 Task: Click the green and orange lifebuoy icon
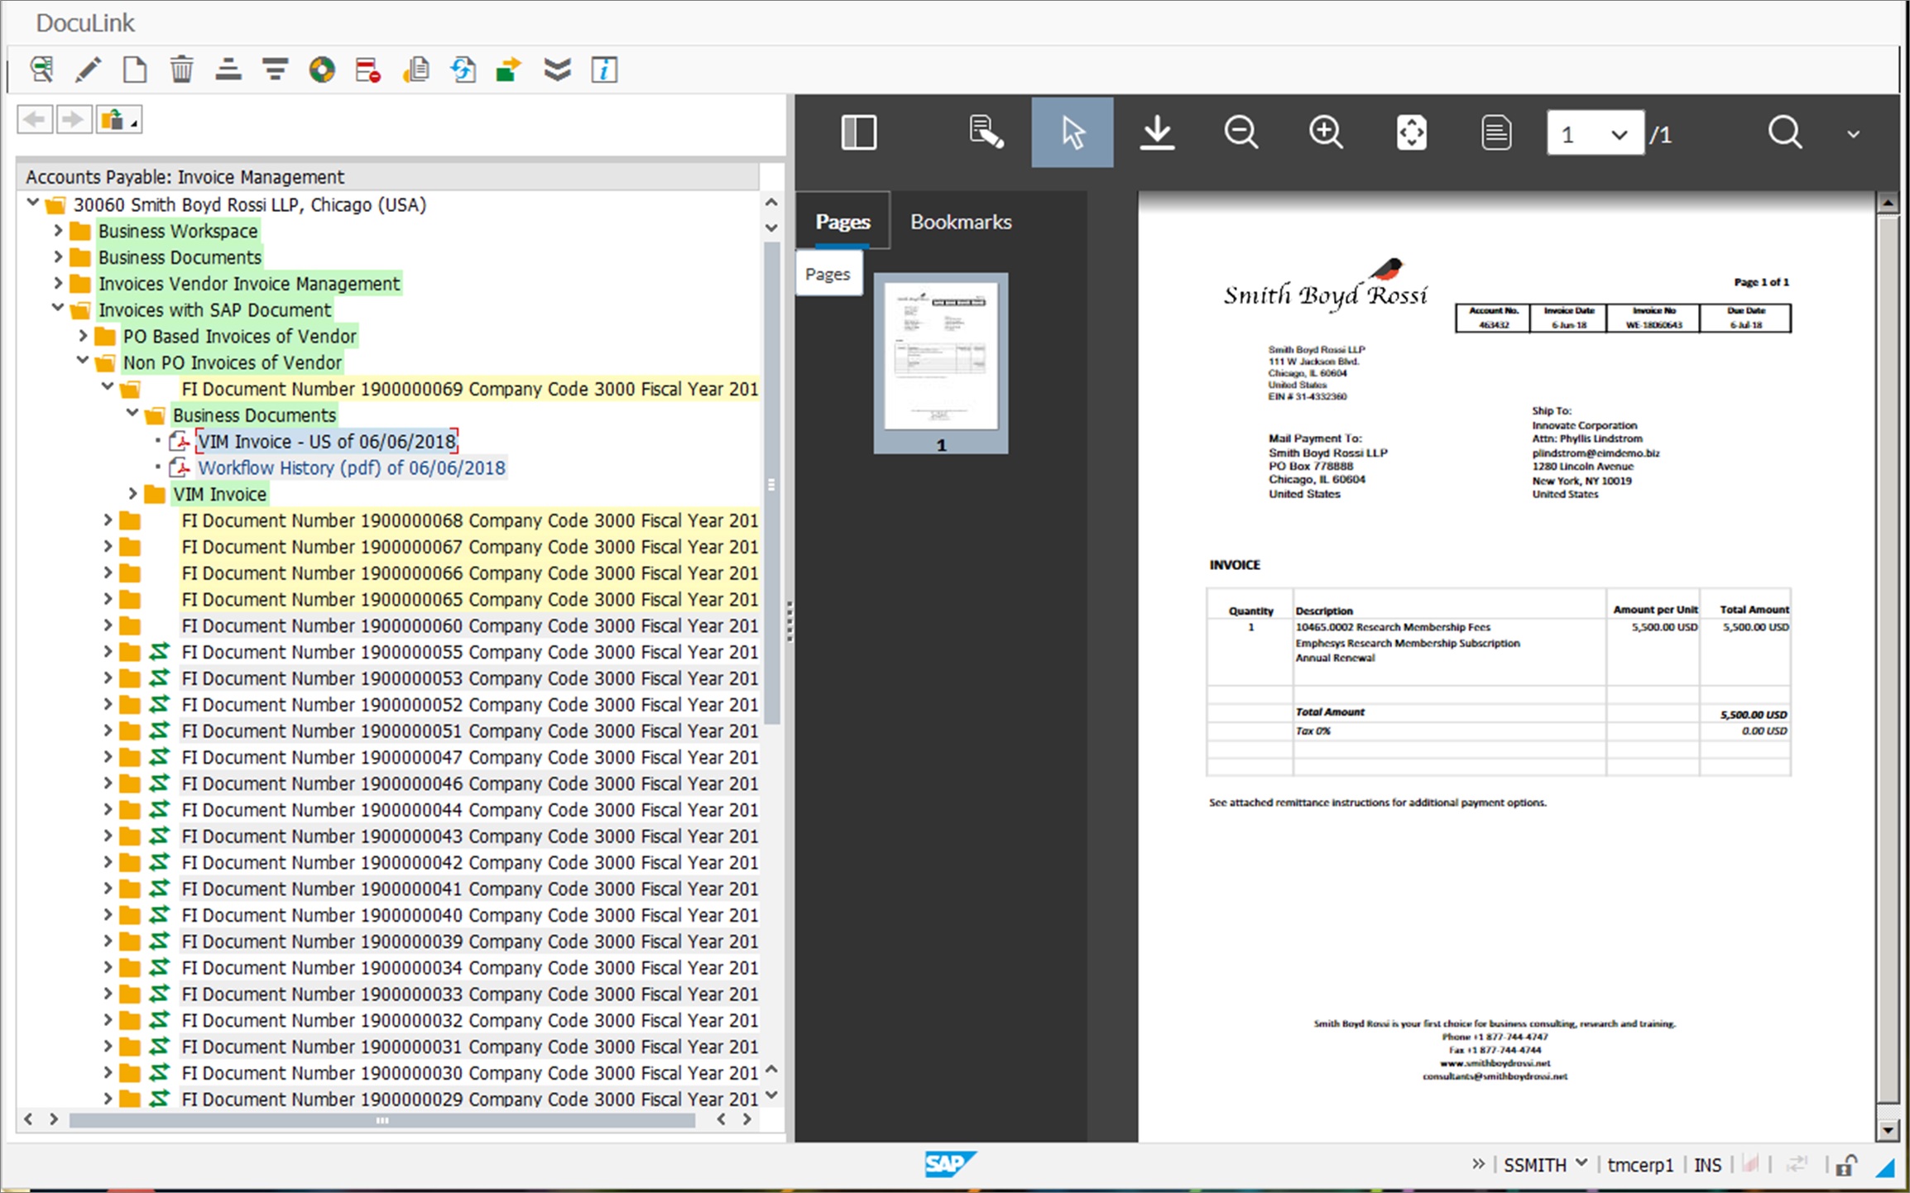click(x=322, y=69)
